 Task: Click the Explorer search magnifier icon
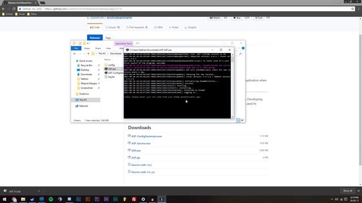point(240,54)
